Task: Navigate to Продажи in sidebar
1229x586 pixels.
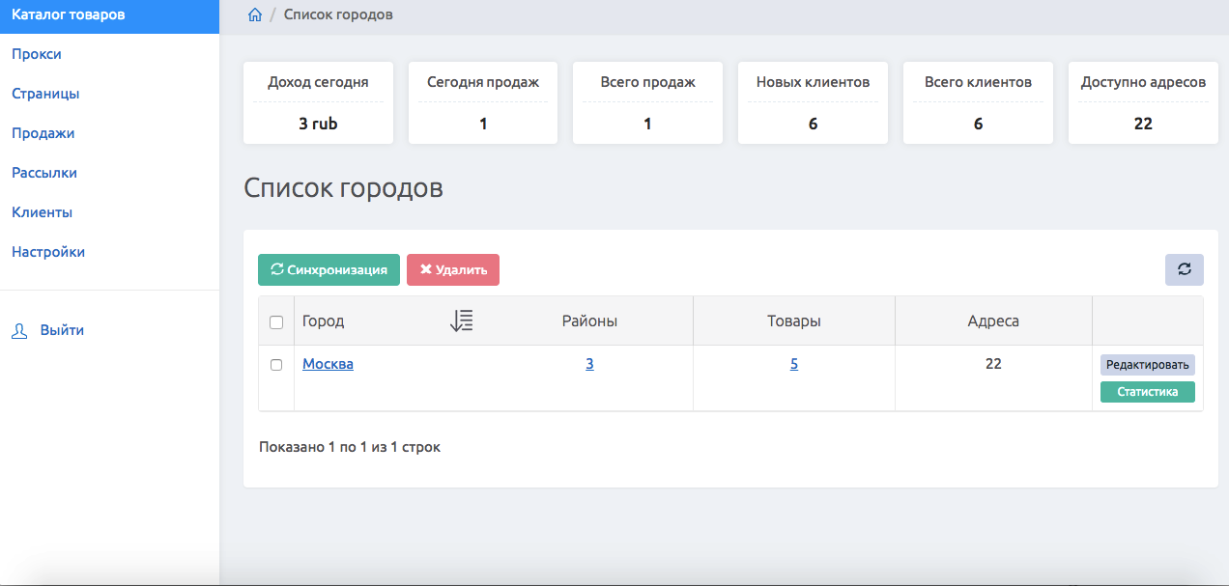Action: click(43, 133)
